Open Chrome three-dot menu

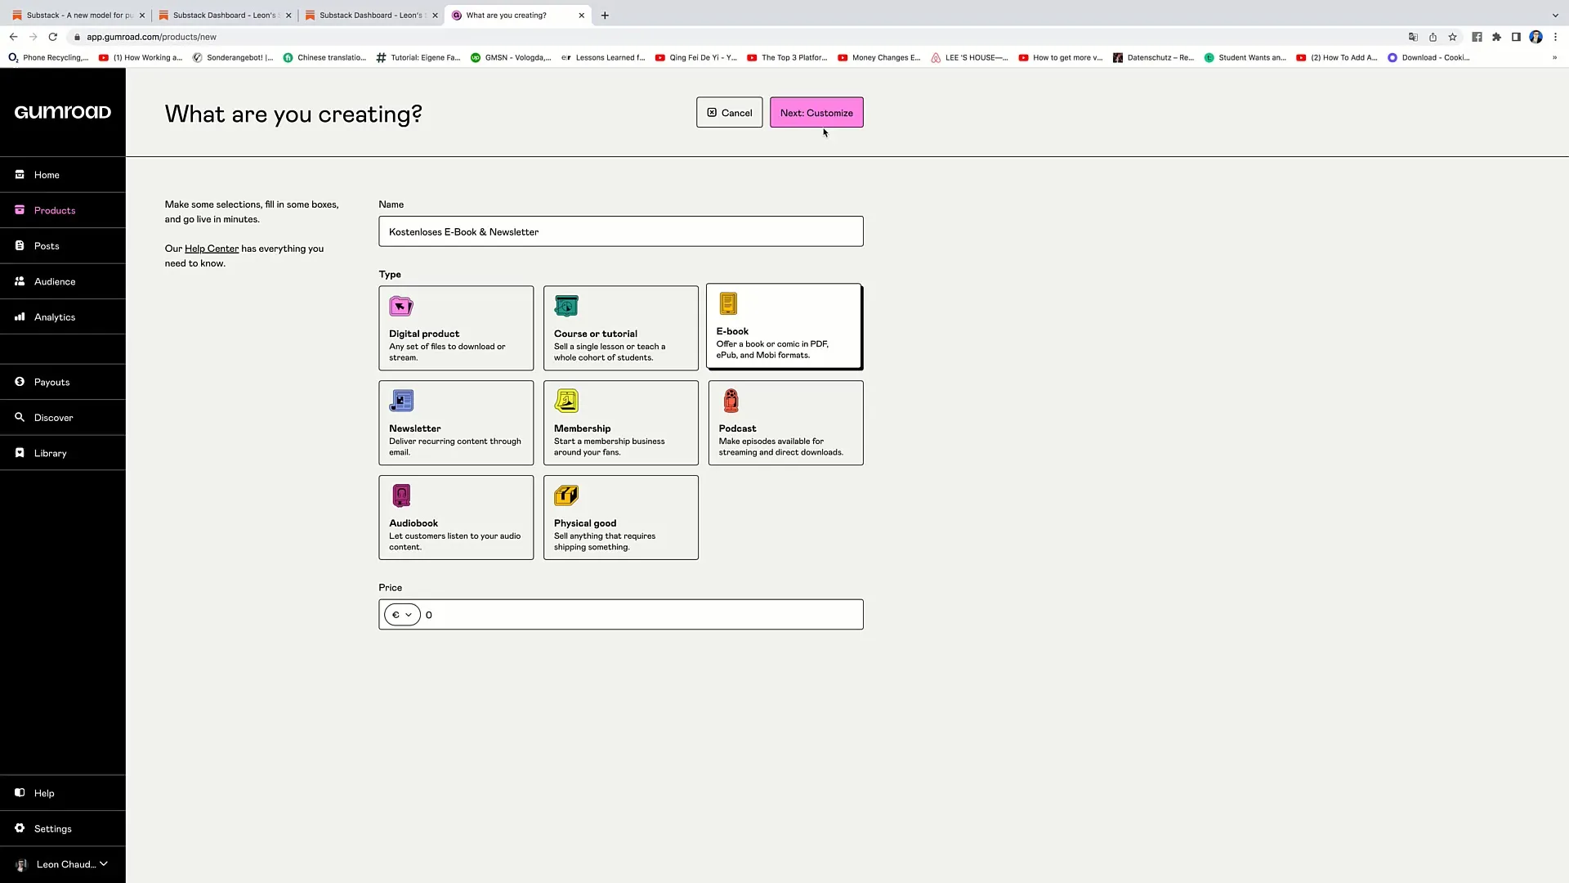[1555, 37]
